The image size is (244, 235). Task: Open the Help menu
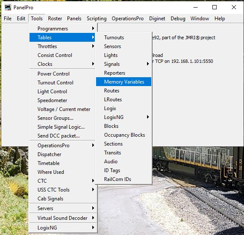pos(220,19)
